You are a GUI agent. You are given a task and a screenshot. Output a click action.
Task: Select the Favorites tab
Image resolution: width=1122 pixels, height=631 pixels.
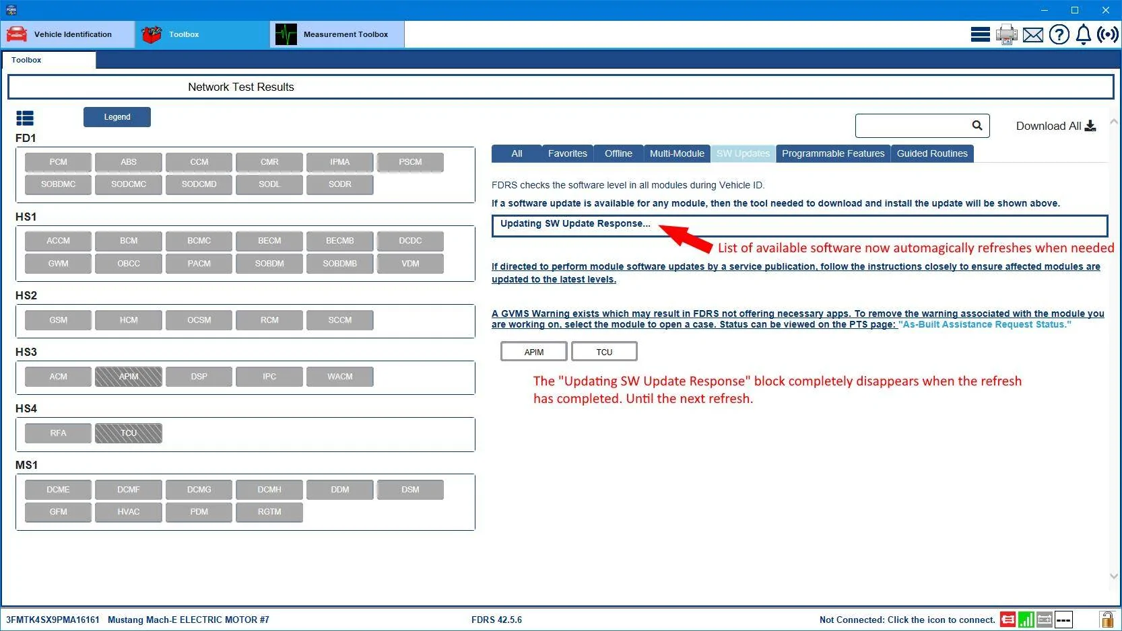[568, 153]
